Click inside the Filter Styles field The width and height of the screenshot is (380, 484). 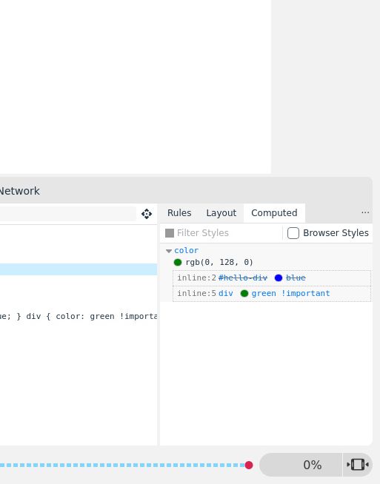pyautogui.click(x=228, y=233)
